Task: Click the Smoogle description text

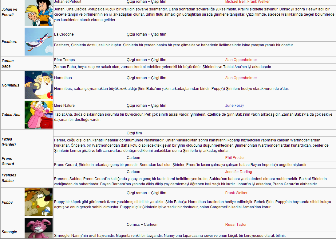Action: 170,236
